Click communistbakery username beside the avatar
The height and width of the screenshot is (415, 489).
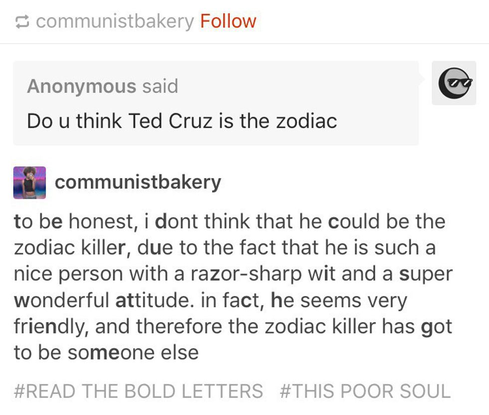[138, 183]
